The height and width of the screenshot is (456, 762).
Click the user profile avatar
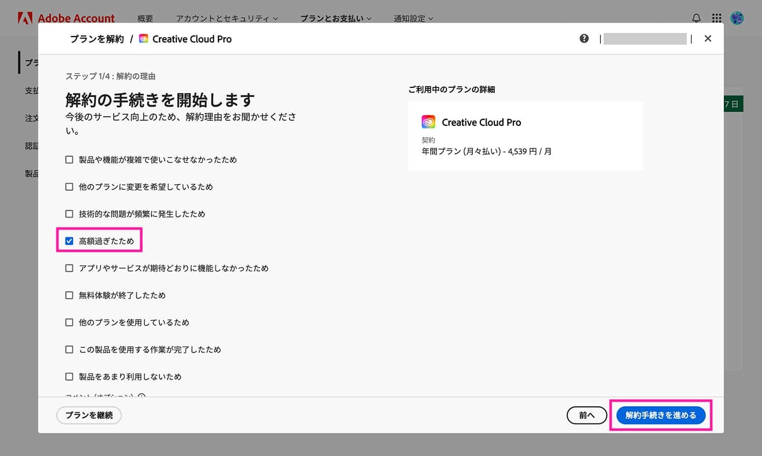[x=737, y=18]
